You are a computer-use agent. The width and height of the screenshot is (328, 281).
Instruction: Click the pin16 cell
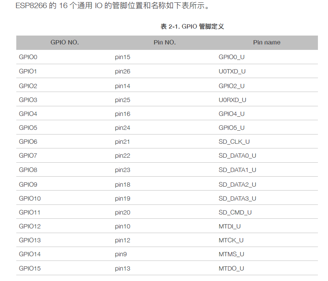click(123, 114)
